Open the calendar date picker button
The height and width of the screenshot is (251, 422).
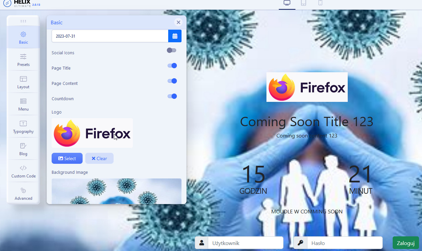pos(175,36)
